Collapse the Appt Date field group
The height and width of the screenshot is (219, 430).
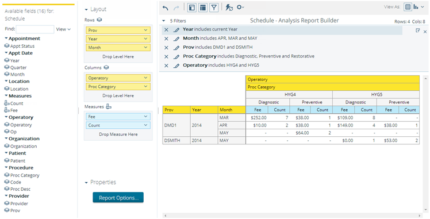click(x=6, y=53)
